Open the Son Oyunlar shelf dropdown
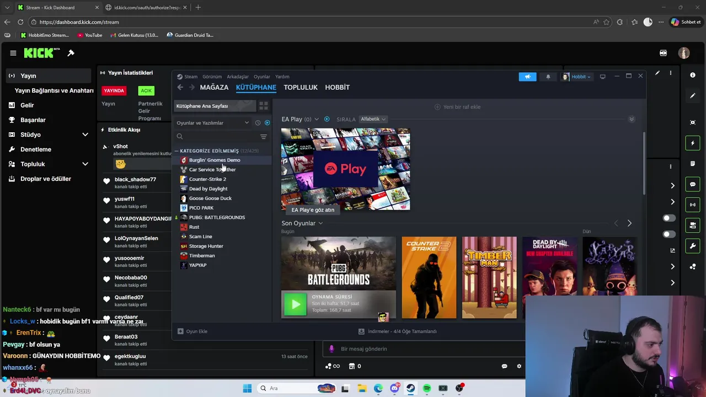706x397 pixels. click(x=320, y=223)
